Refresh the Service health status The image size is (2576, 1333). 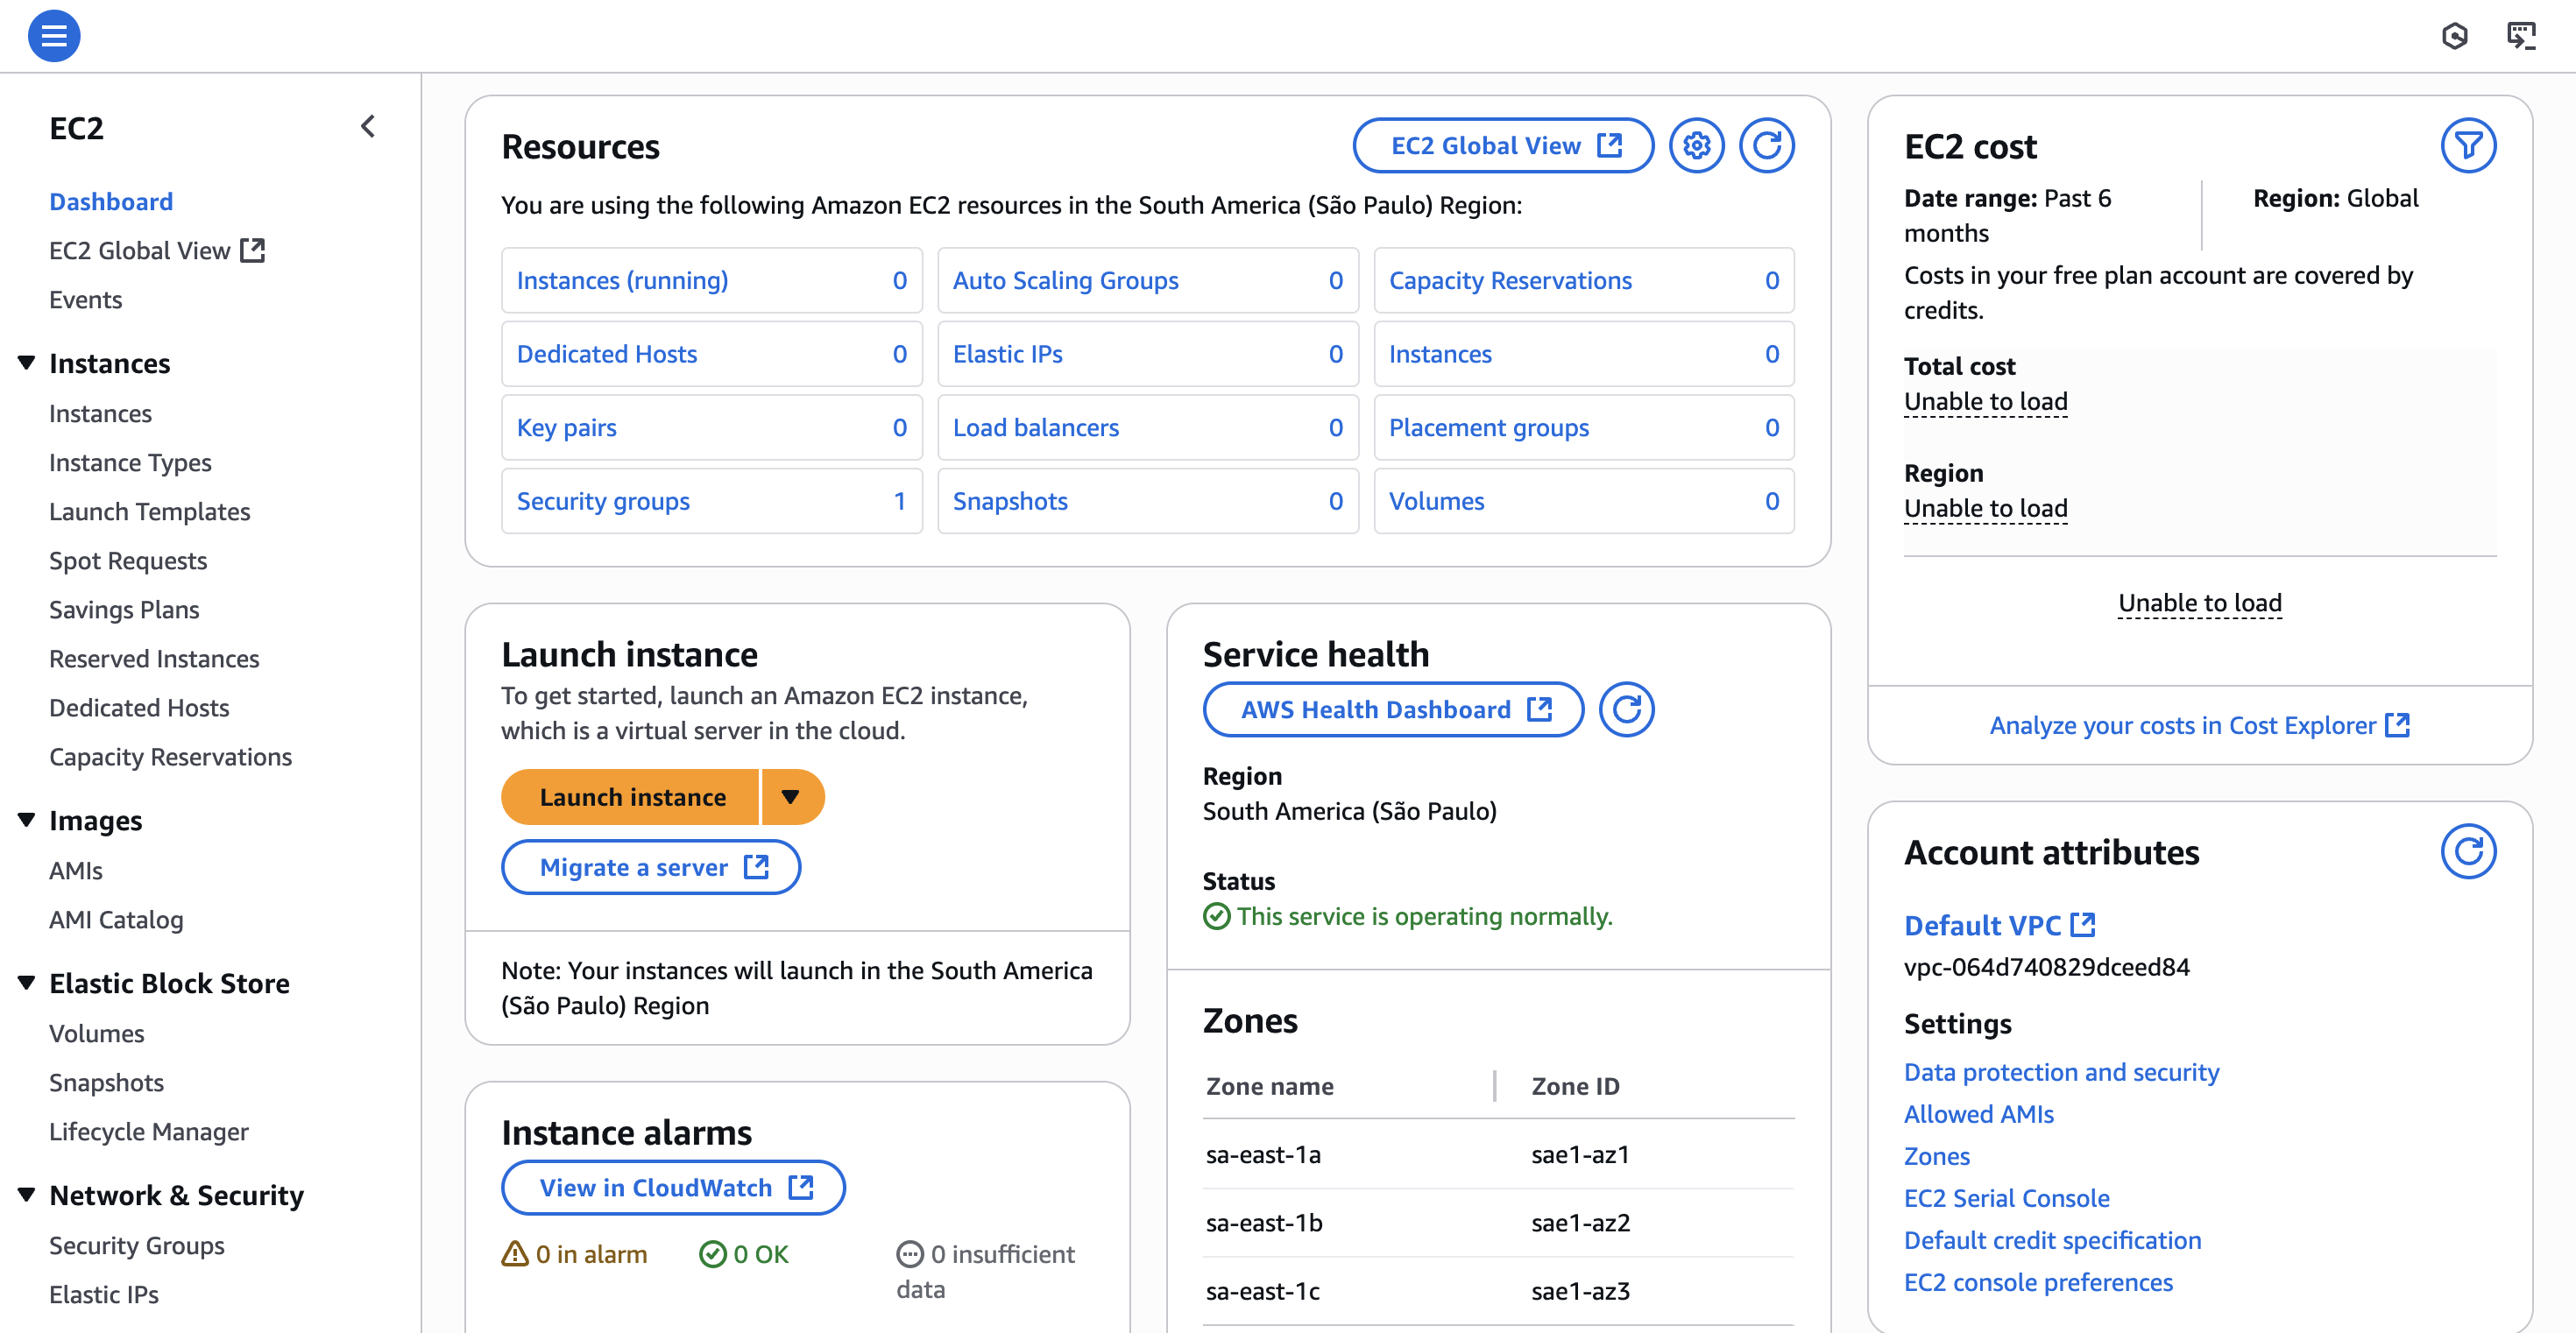click(1627, 709)
